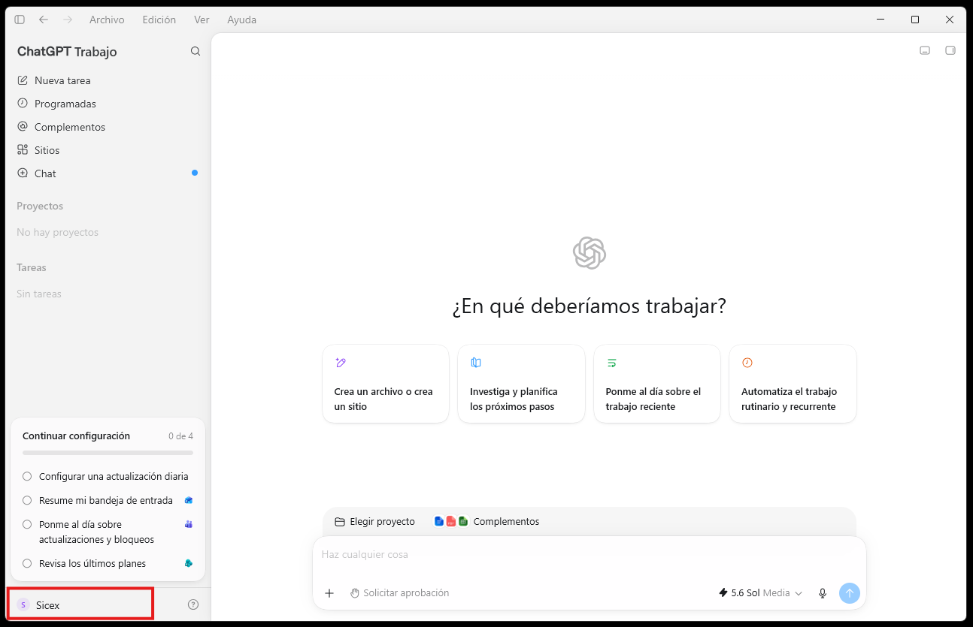973x627 pixels.
Task: Open the Ver menu
Action: 202,20
